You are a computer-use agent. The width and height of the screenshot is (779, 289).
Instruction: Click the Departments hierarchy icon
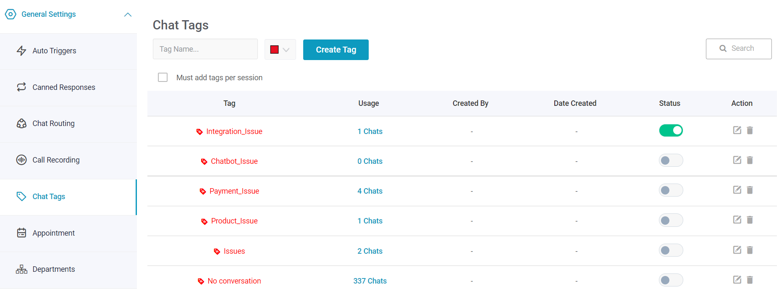point(21,269)
